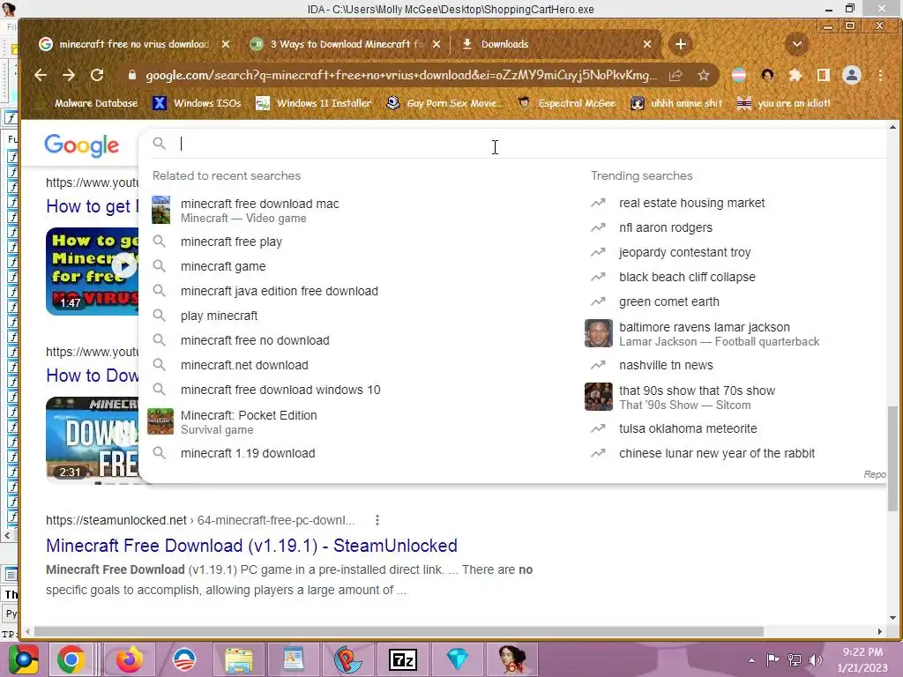Toggle the browser side panel icon
Viewport: 903px width, 677px height.
tap(824, 76)
